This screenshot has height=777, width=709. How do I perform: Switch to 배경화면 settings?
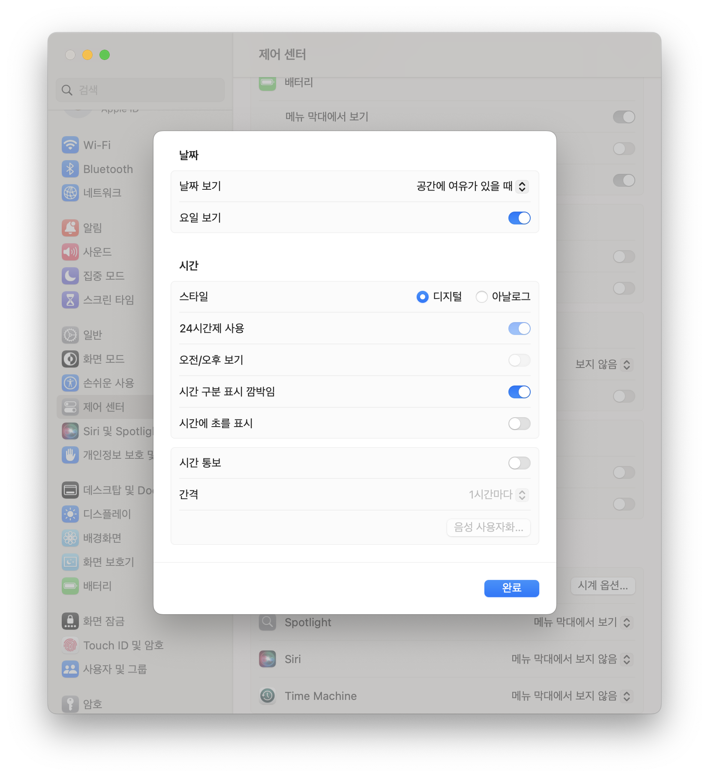click(x=104, y=538)
